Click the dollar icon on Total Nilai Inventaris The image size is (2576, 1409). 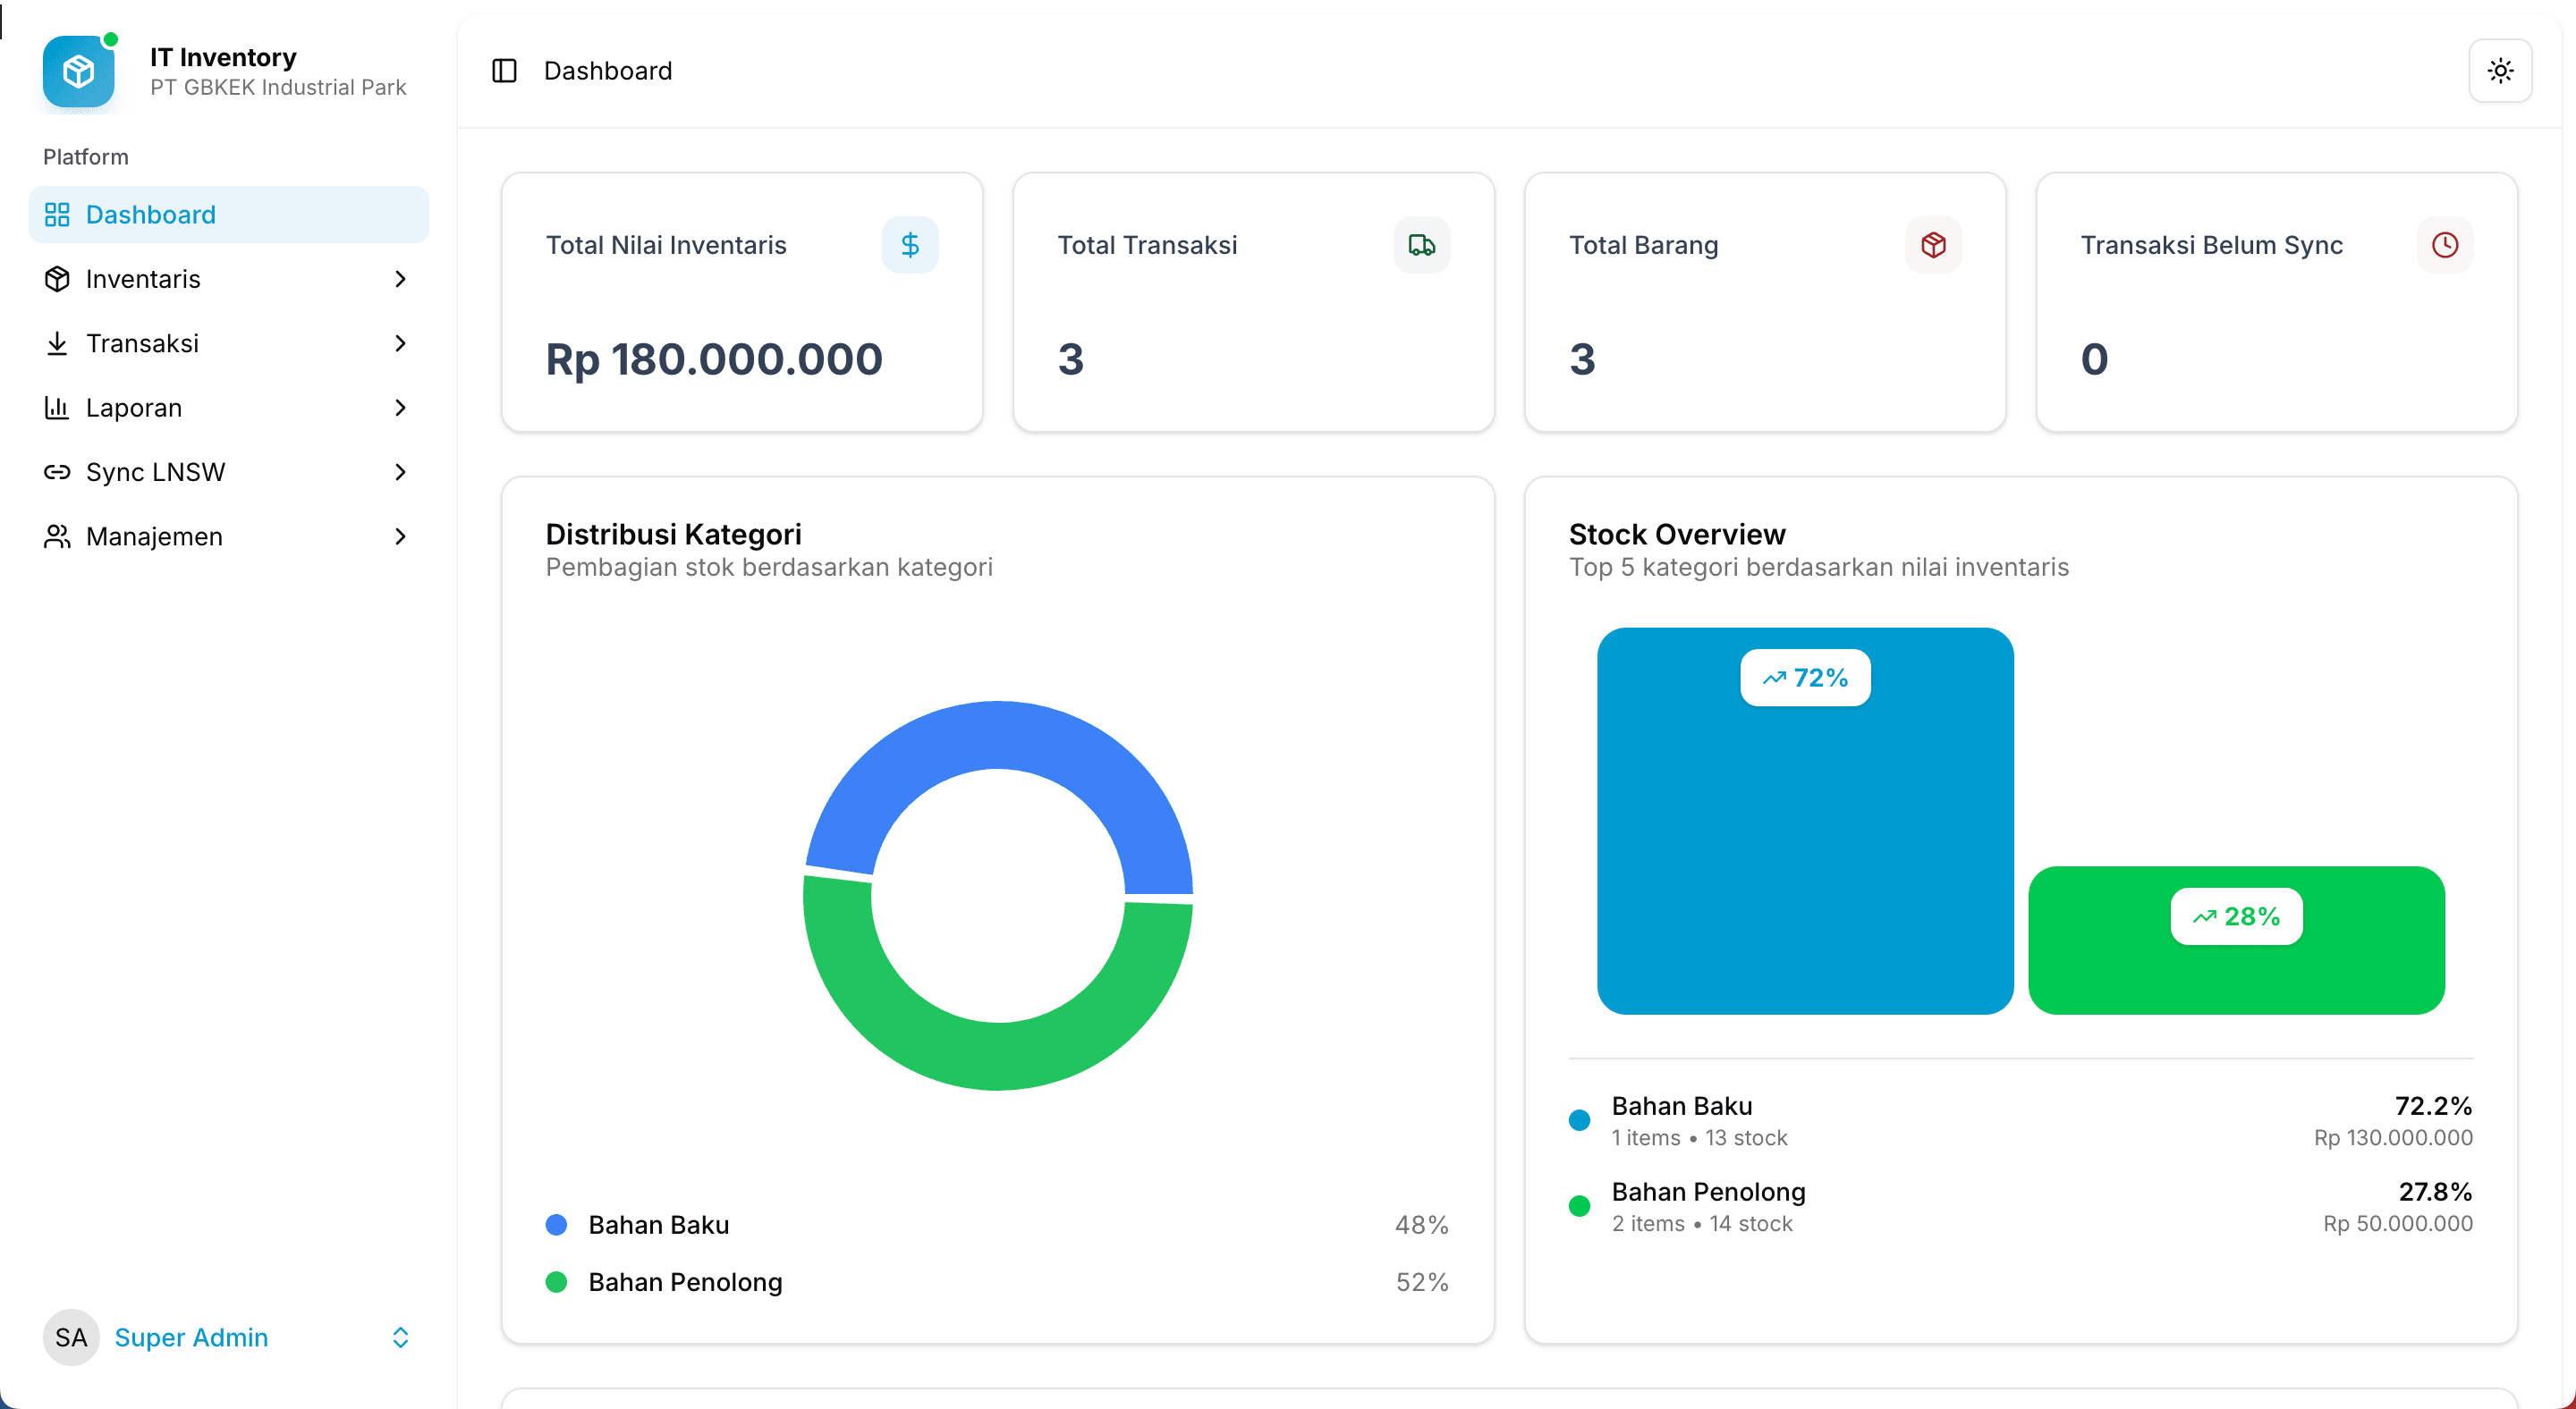coord(909,245)
